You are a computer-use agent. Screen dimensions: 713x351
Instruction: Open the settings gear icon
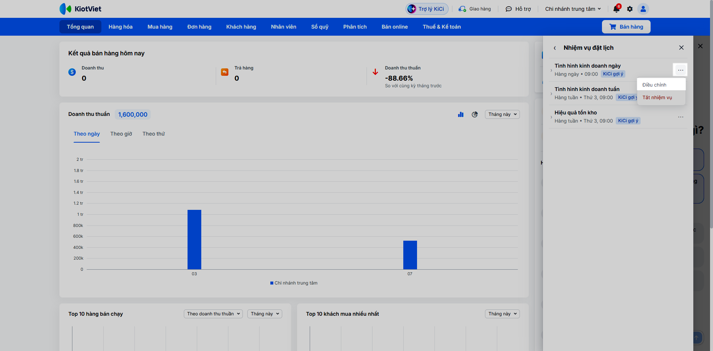pyautogui.click(x=630, y=9)
